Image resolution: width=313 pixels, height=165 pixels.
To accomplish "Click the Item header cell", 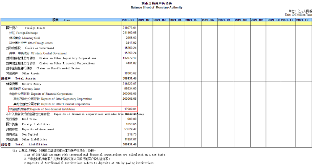I will [61, 20].
